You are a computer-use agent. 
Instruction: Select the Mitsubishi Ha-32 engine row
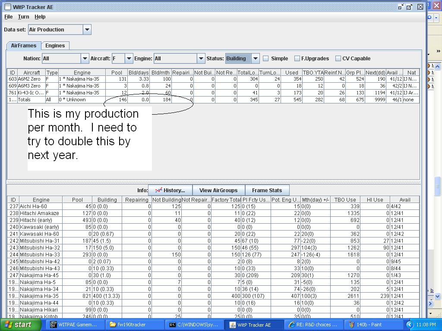(213, 248)
